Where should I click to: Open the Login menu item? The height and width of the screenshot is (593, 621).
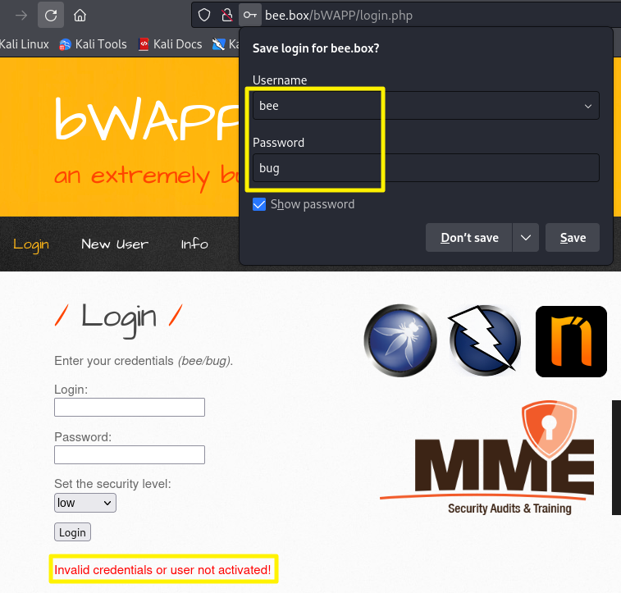click(x=31, y=244)
